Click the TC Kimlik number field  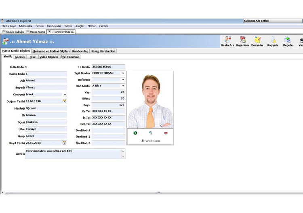pos(108,67)
